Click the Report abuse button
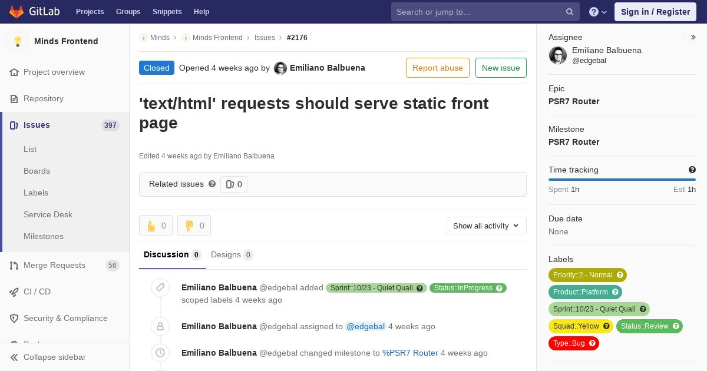This screenshot has height=371, width=707. [x=438, y=68]
